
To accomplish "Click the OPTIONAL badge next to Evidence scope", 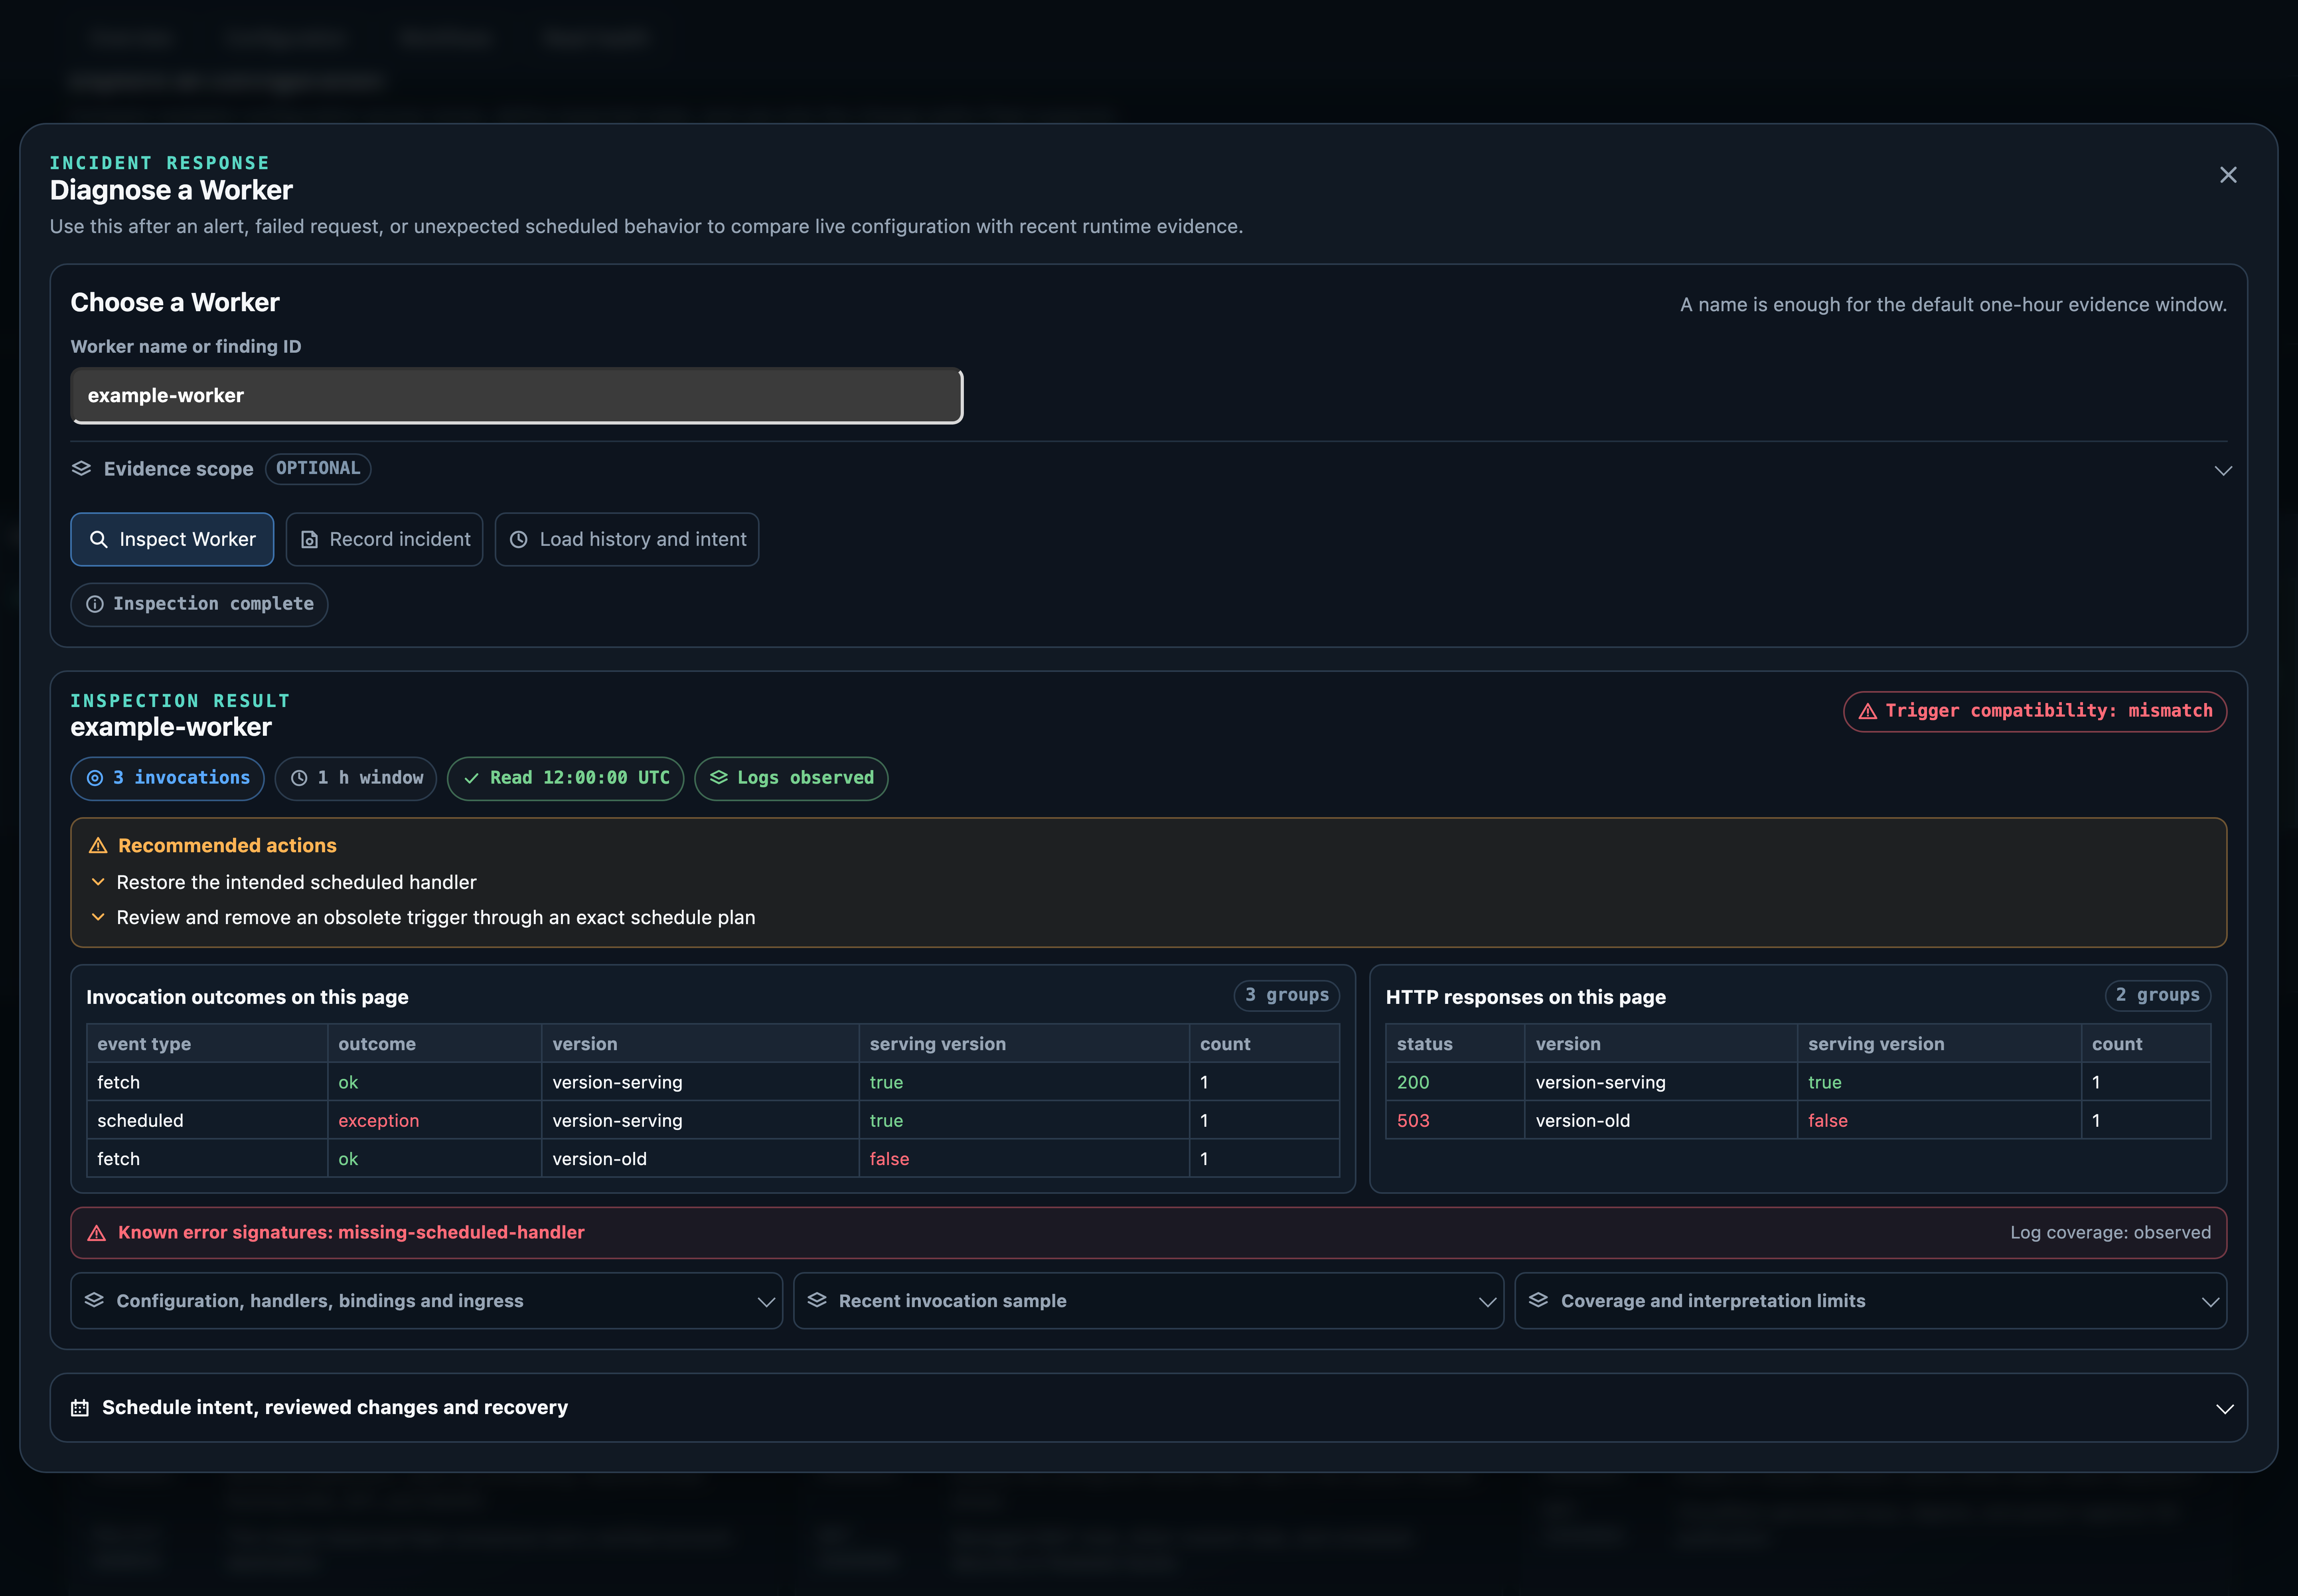I will [x=318, y=468].
